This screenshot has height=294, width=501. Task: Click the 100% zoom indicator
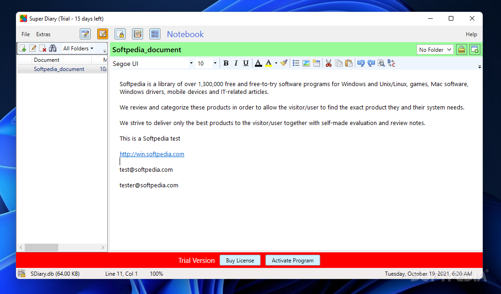pos(156,273)
